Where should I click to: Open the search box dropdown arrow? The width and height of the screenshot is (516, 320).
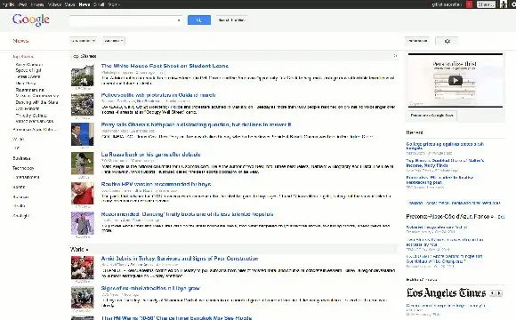pos(179,20)
